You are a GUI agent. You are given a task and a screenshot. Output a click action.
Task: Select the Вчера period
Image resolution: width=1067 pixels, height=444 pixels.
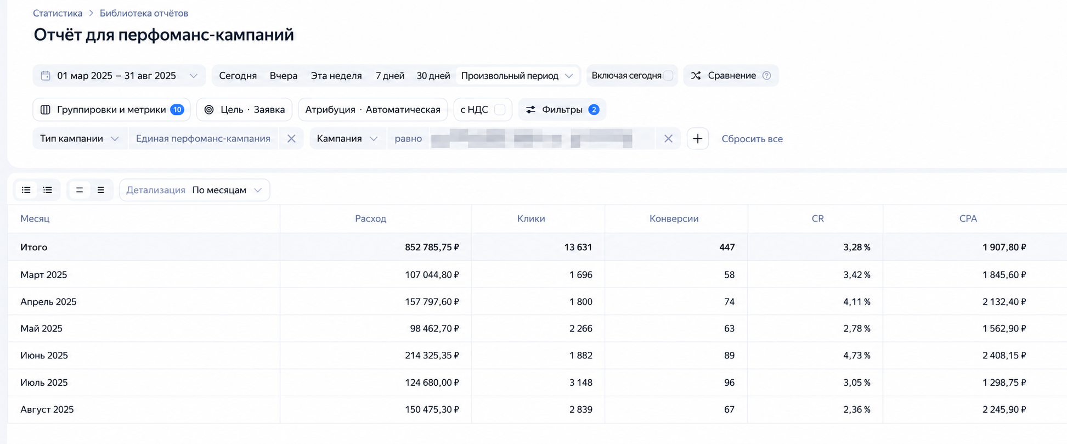point(284,76)
